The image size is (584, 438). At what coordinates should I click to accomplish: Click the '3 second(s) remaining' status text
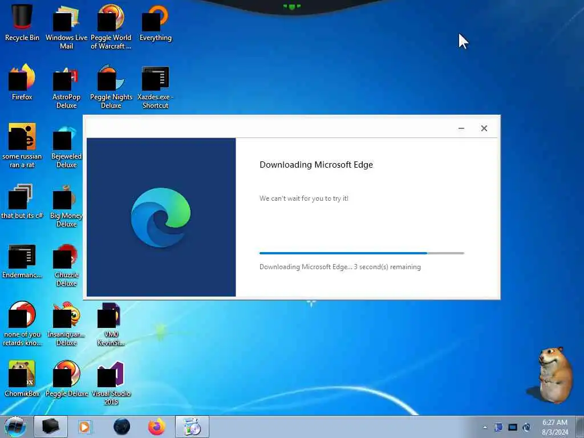387,267
